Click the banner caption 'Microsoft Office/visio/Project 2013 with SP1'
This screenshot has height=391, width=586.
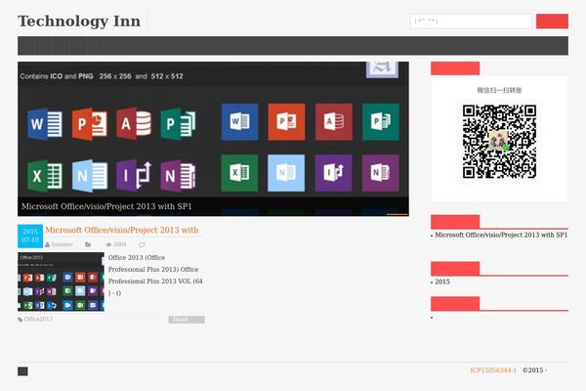tap(106, 206)
